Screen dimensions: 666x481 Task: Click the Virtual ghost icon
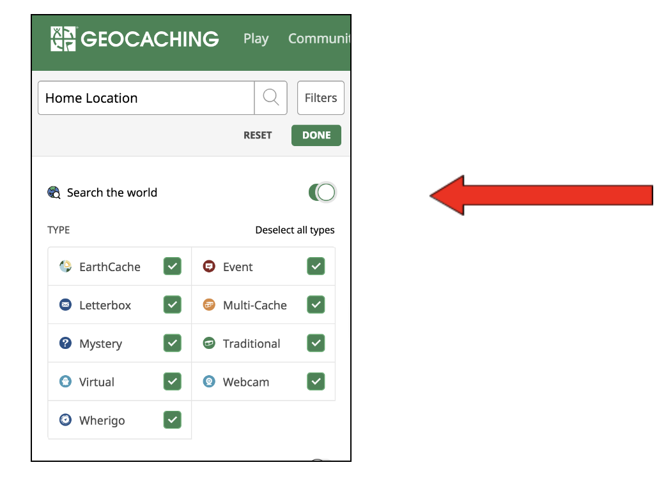[x=65, y=381]
